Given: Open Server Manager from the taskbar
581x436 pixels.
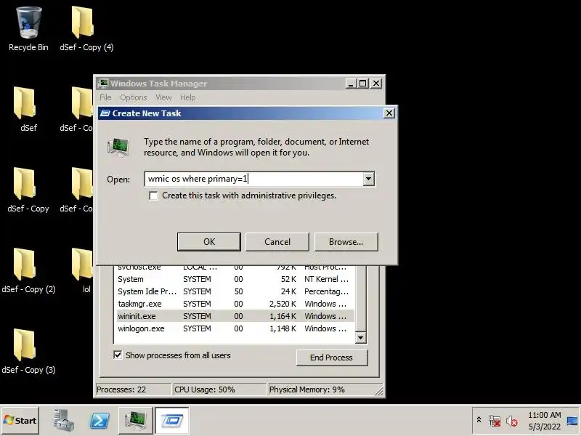Looking at the screenshot, I should (63, 421).
